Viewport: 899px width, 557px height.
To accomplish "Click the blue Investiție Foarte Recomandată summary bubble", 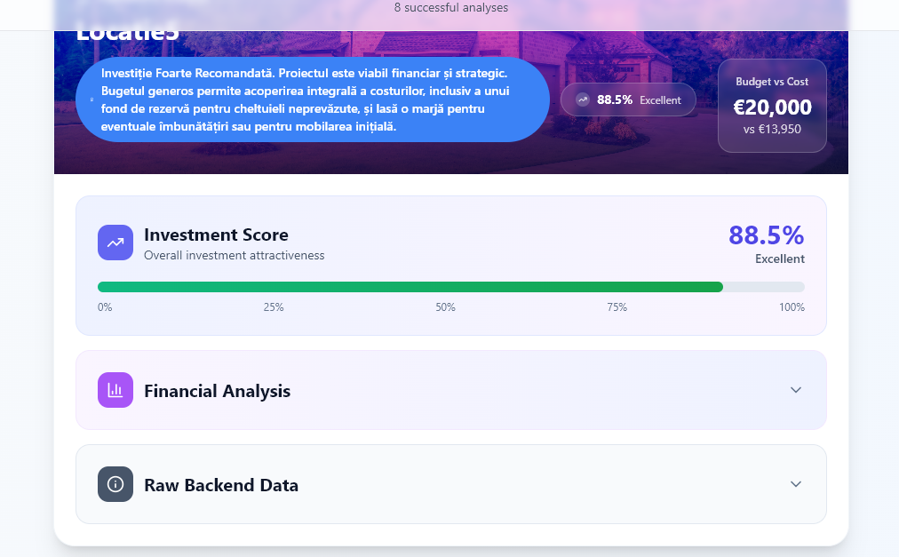I will [x=313, y=99].
